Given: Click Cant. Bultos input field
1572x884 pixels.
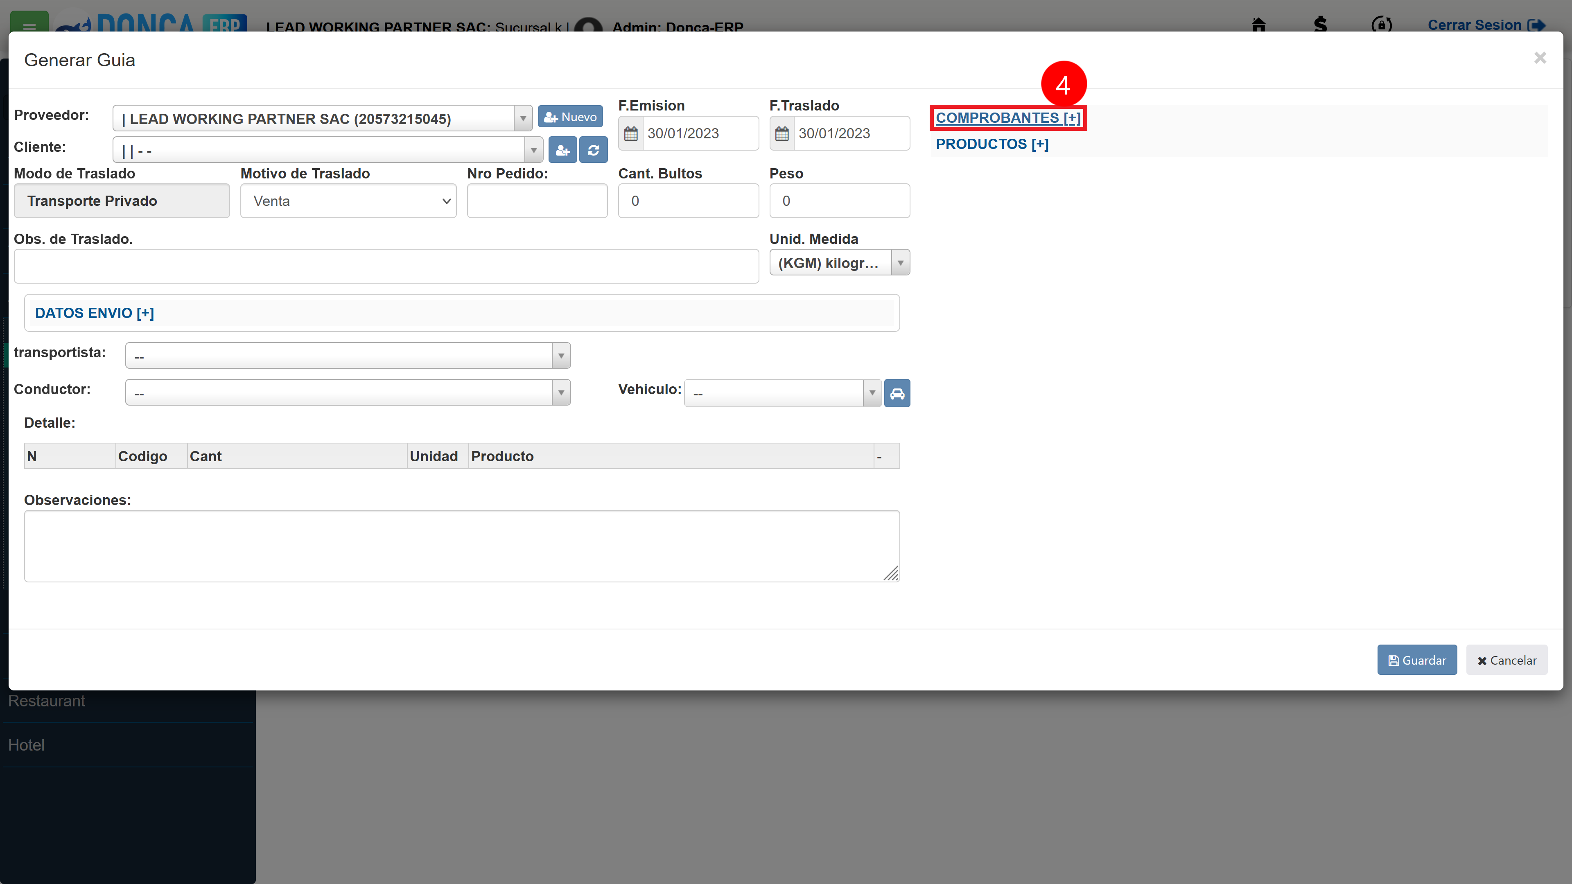Looking at the screenshot, I should coord(688,201).
